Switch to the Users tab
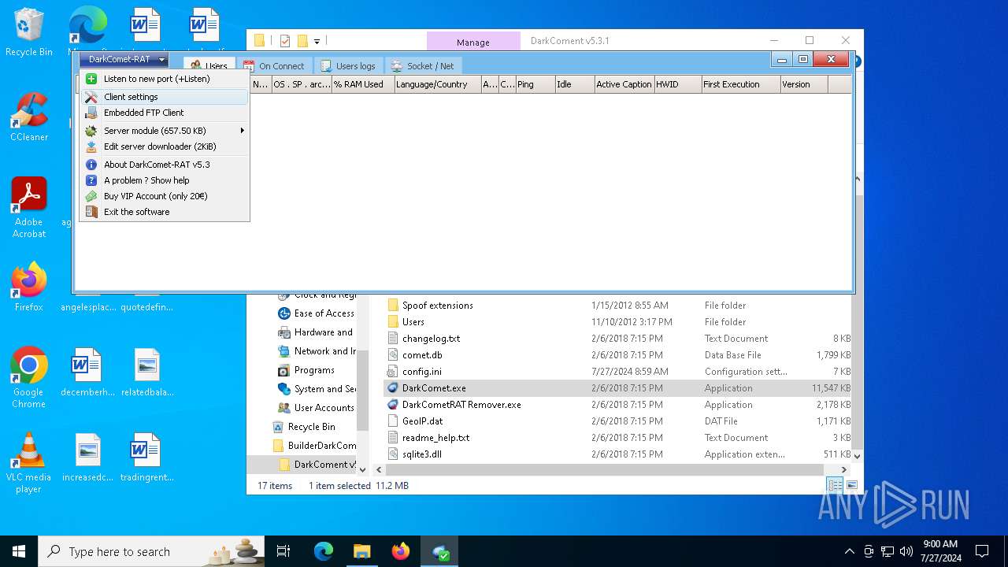 (x=209, y=65)
